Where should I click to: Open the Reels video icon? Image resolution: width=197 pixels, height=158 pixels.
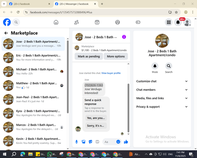click(x=97, y=22)
